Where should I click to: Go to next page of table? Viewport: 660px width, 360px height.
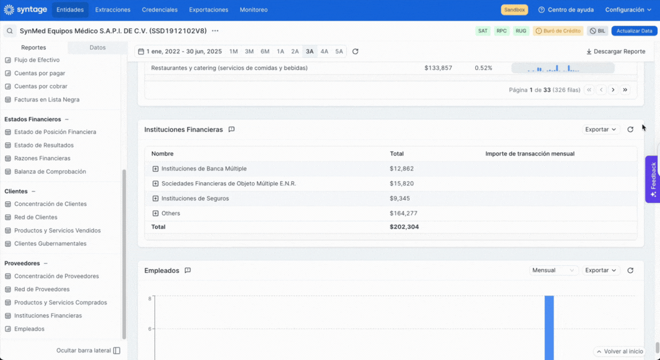point(614,89)
